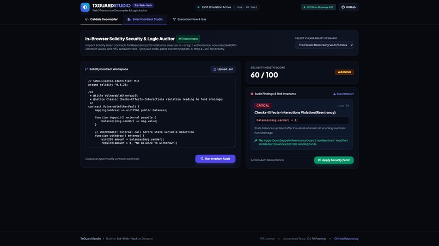Click the AST Static Engine badge

[188, 39]
